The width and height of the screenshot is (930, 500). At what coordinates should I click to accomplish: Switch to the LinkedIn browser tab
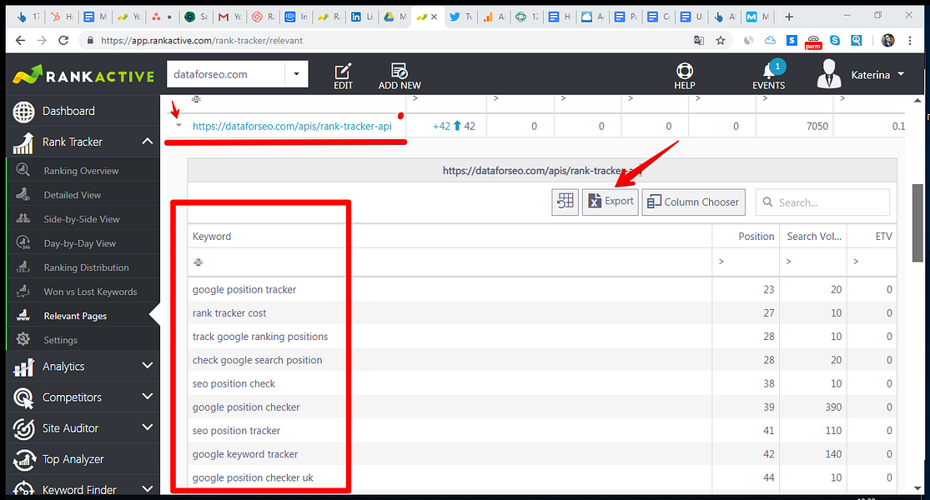362,17
